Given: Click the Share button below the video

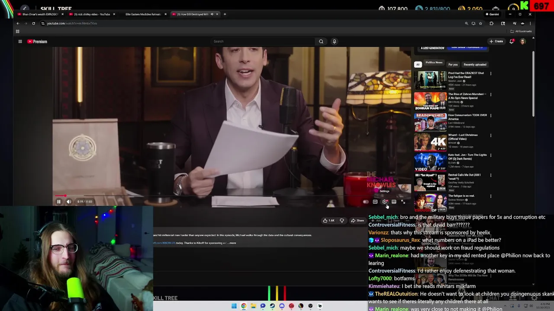Looking at the screenshot, I should click(x=358, y=221).
